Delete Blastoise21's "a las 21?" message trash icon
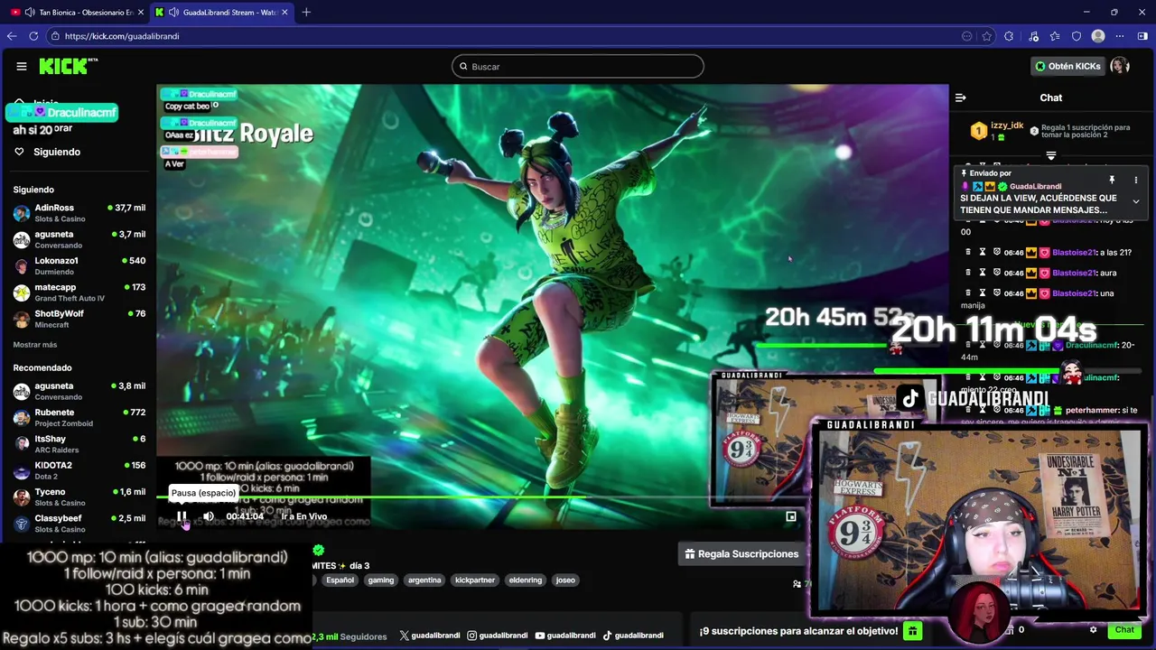This screenshot has height=650, width=1156. coord(968,253)
